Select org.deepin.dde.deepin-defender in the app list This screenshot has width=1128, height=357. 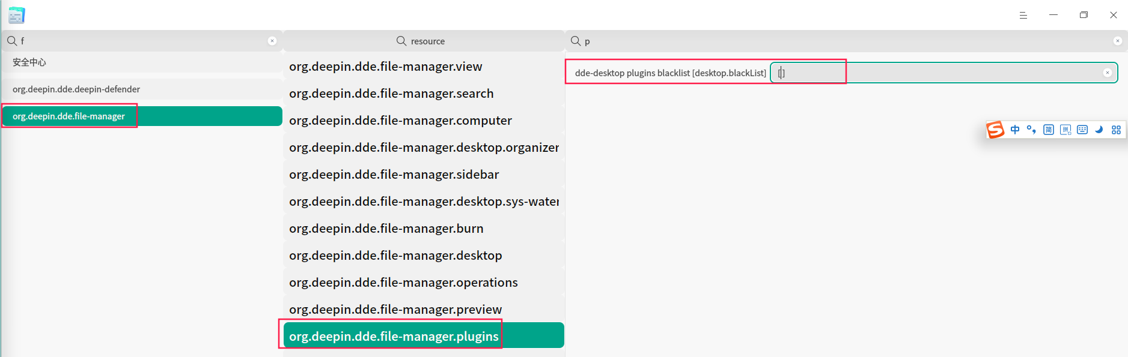pos(142,89)
